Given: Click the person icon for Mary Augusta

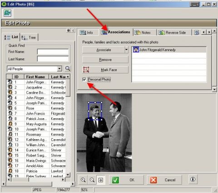Looking at the screenshot, I should pos(10,124).
